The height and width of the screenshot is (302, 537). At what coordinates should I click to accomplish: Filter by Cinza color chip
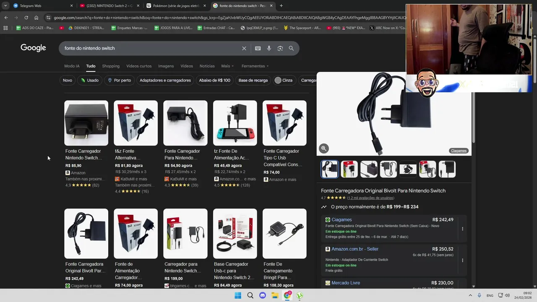click(284, 80)
